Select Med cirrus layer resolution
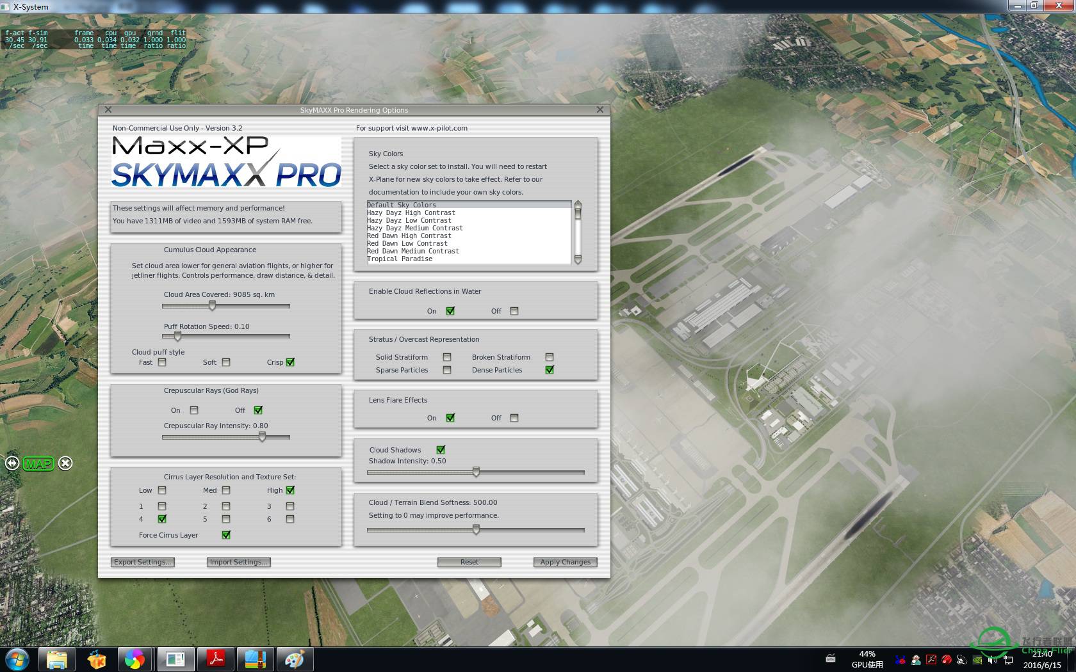The width and height of the screenshot is (1076, 672). coord(226,490)
